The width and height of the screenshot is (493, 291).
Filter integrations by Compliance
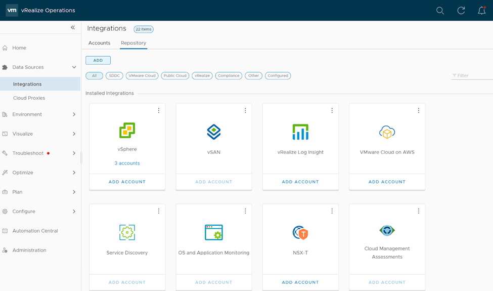(229, 75)
